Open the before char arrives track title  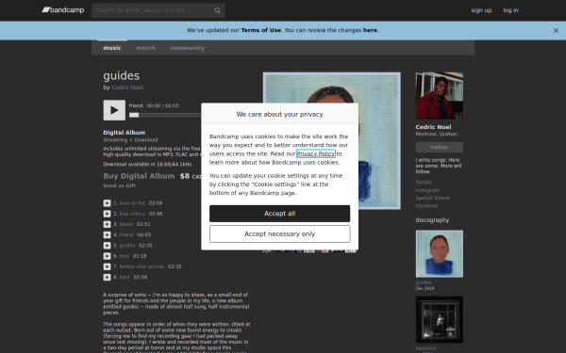point(141,266)
